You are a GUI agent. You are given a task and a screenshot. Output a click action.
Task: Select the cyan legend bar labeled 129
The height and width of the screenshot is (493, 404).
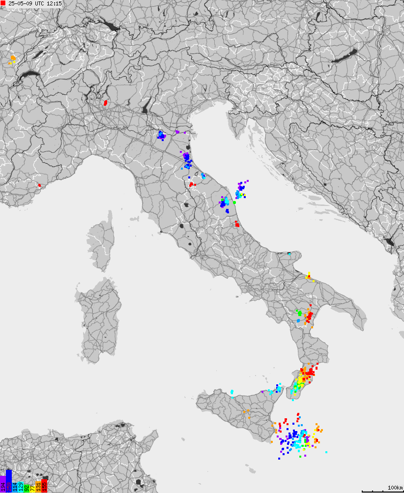[x=21, y=487]
